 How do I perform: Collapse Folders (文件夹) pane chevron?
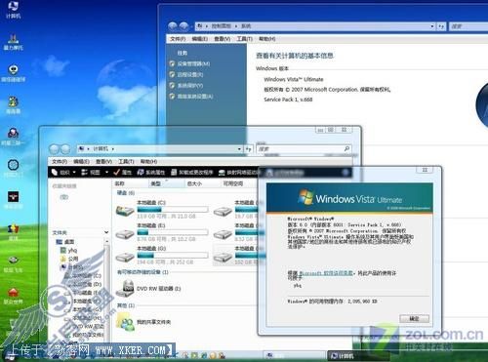(106, 232)
